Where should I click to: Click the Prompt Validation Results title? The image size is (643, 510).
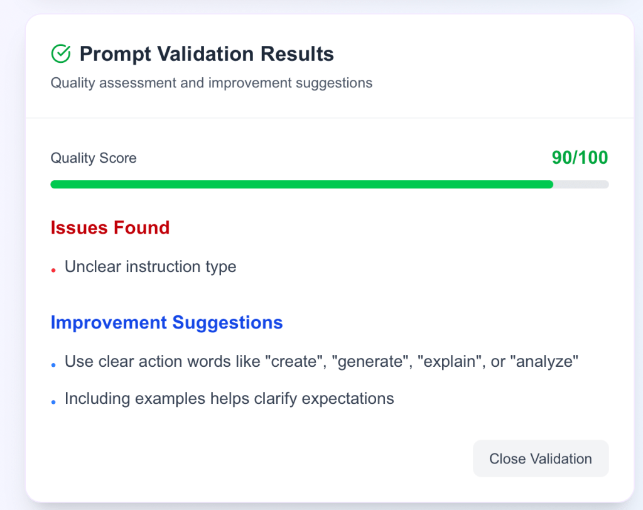(207, 54)
